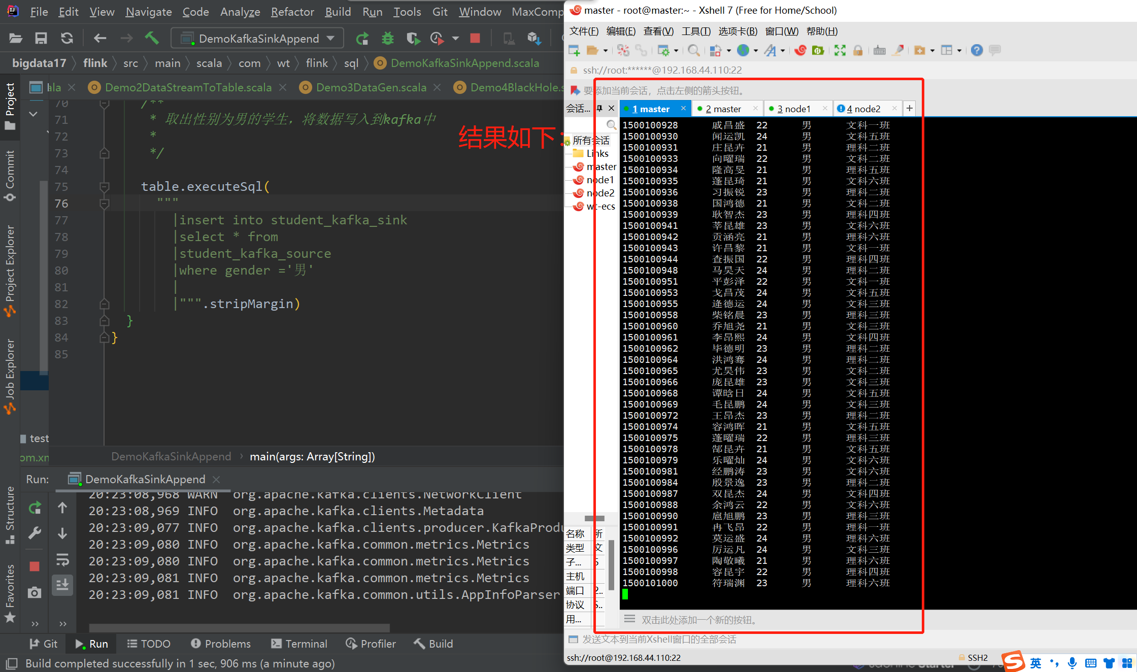Collapse code fold at executeSql line 75
The image size is (1137, 672).
[105, 187]
